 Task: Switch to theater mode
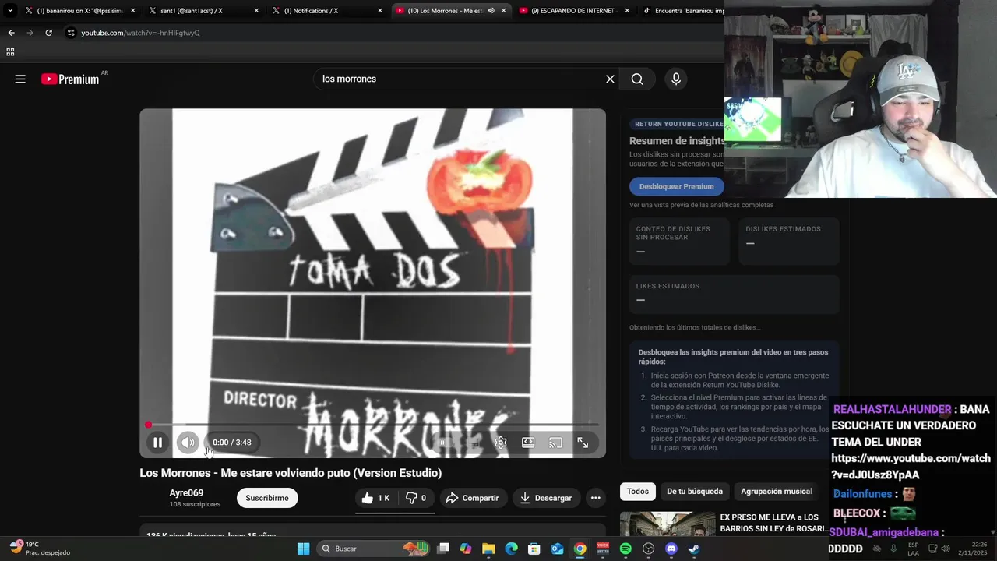tap(528, 443)
